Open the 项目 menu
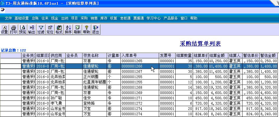The image size is (279, 117). pyautogui.click(x=74, y=18)
